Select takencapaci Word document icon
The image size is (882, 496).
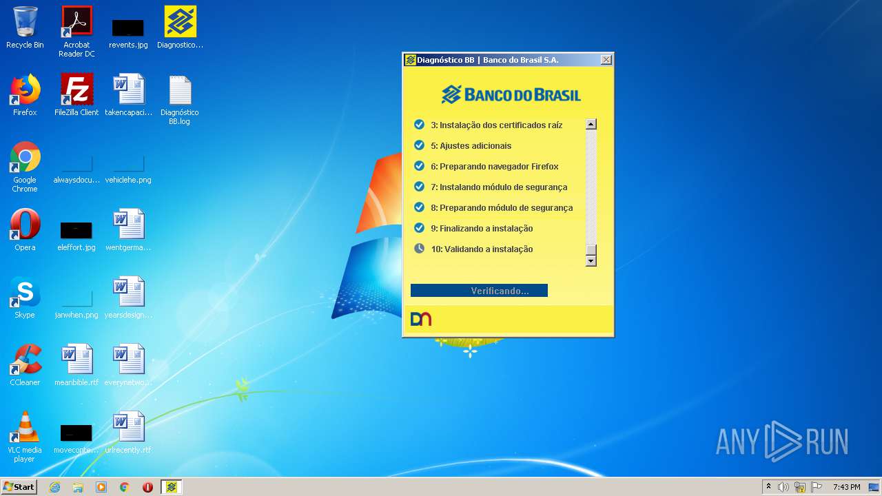point(128,95)
